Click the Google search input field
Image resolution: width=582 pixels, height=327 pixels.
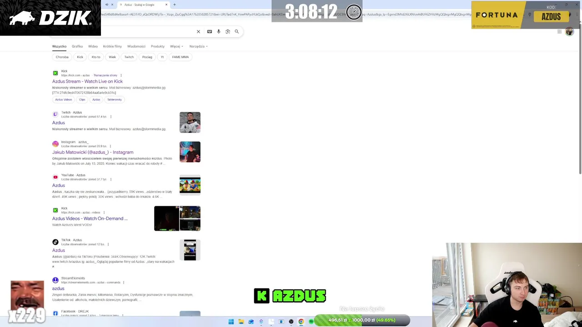click(x=145, y=31)
